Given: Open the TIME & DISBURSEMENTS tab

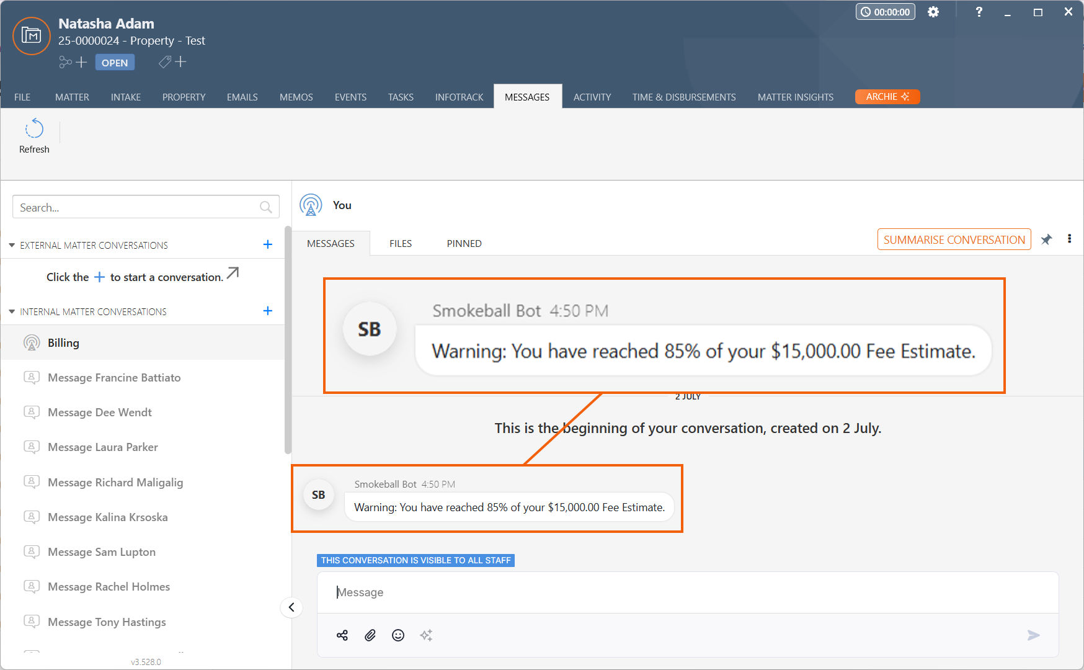Looking at the screenshot, I should tap(684, 97).
